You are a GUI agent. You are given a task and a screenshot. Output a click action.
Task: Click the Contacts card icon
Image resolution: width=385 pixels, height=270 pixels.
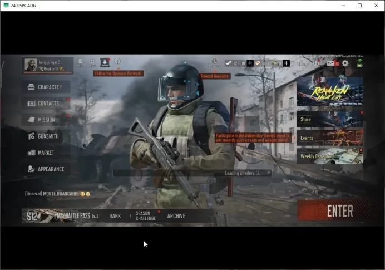pyautogui.click(x=31, y=104)
